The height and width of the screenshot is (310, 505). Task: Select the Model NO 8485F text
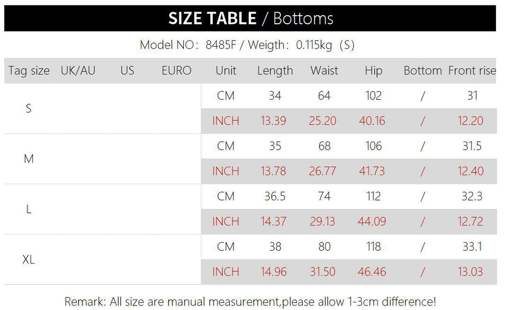point(188,45)
